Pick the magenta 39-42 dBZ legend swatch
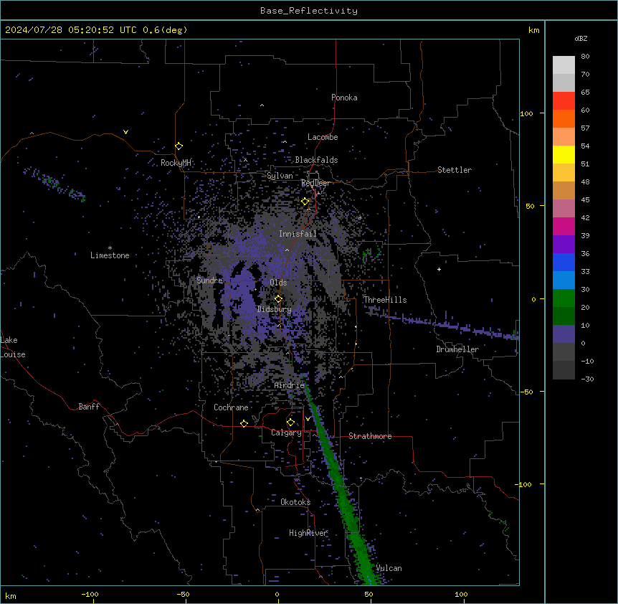Viewport: 618px width, 604px height. point(564,226)
